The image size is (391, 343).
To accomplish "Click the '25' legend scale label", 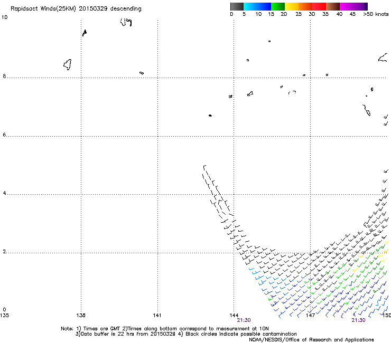I will [x=298, y=14].
